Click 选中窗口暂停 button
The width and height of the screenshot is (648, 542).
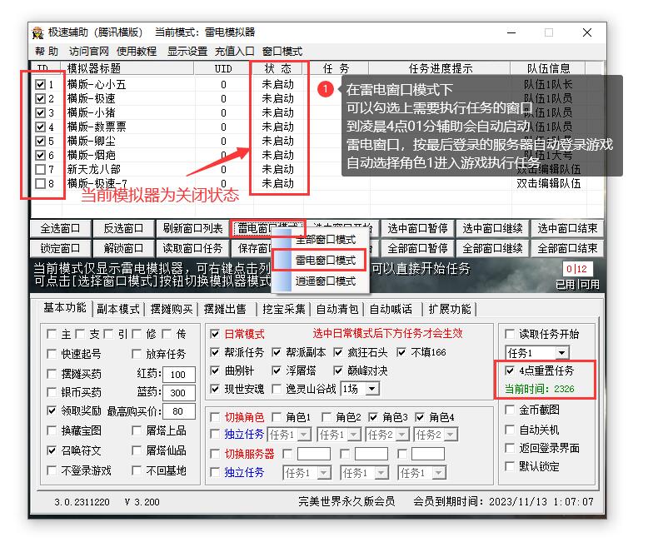tap(417, 228)
